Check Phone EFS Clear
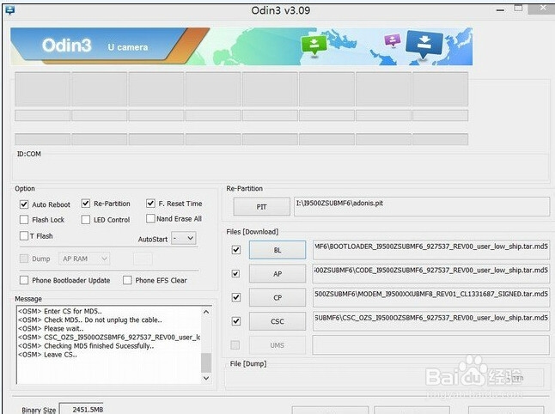 127,280
